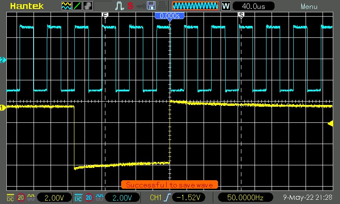
Task: Click the red S status icon
Action: click(x=130, y=6)
